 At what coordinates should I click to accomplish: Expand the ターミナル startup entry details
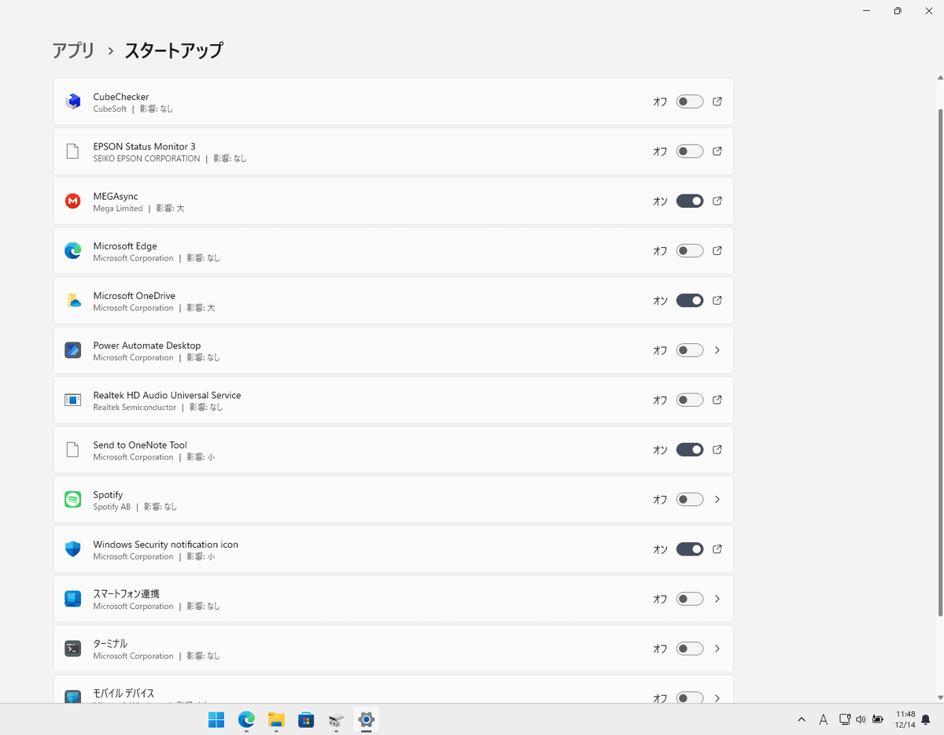[717, 648]
